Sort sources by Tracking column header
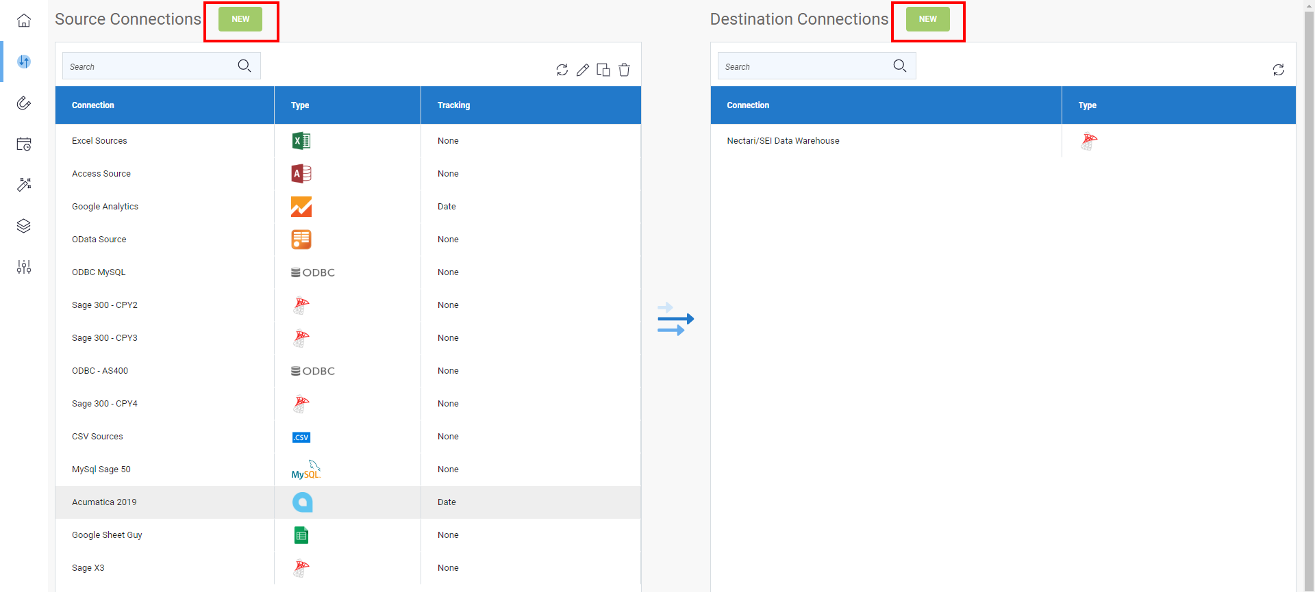Image resolution: width=1315 pixels, height=592 pixels. (x=453, y=105)
